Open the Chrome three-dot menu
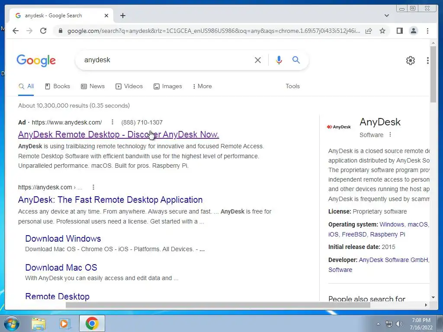 [427, 31]
